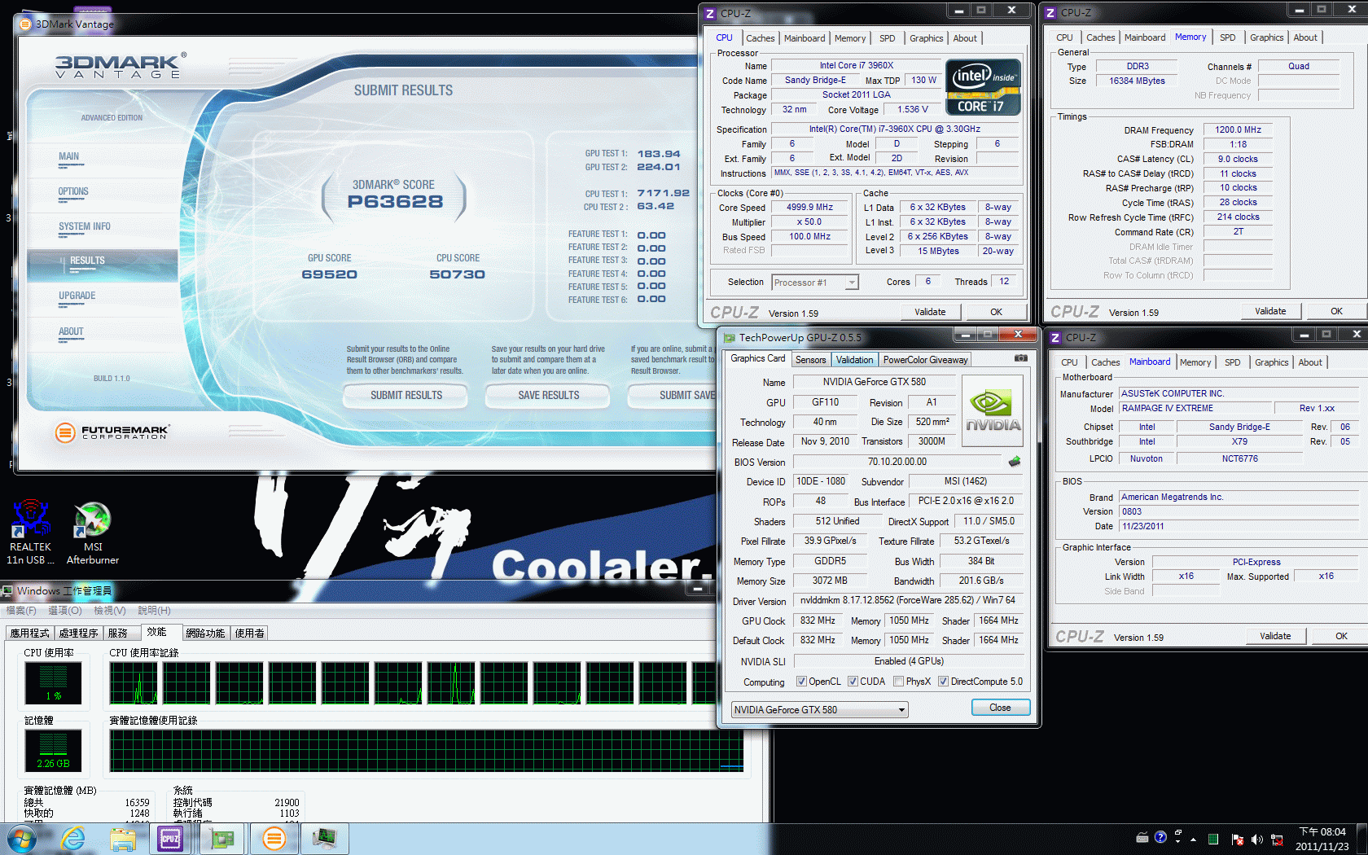This screenshot has width=1368, height=855.
Task: Enable the PhysX checkbox
Action: (x=898, y=682)
